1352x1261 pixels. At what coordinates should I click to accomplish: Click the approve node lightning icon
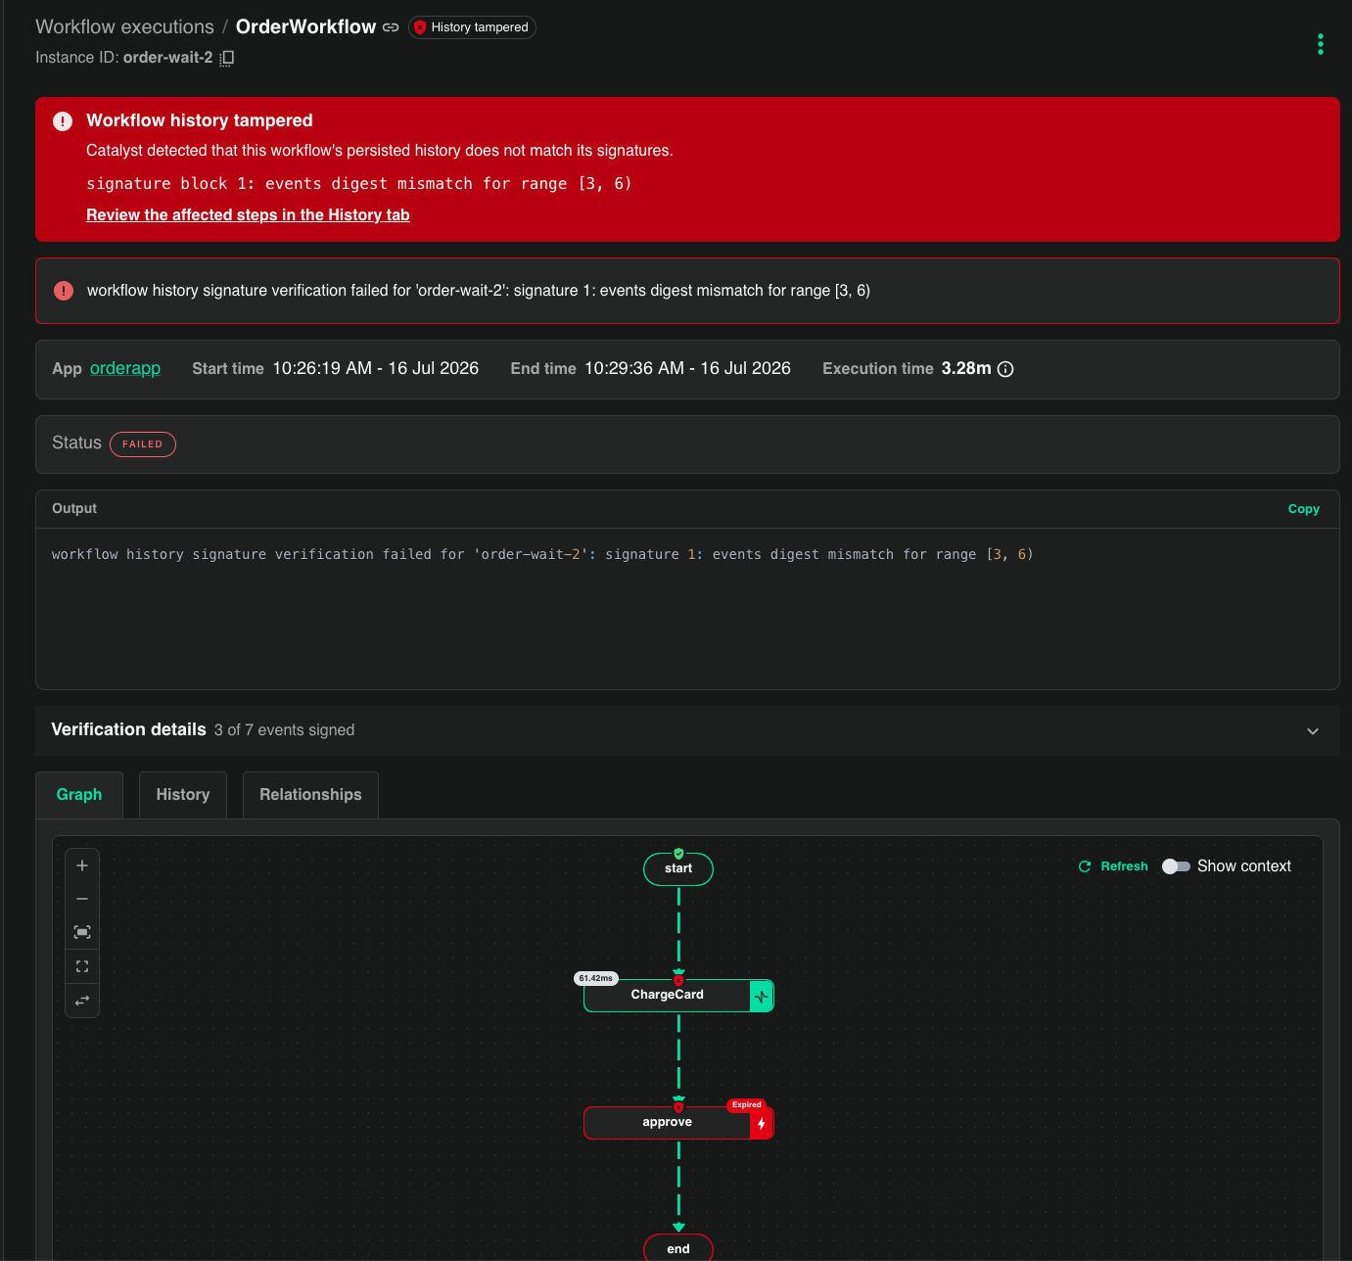pos(762,1124)
